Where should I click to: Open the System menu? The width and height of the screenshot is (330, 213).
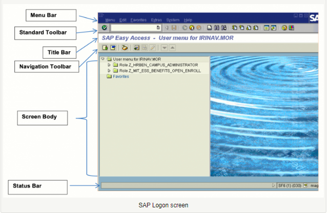[173, 20]
